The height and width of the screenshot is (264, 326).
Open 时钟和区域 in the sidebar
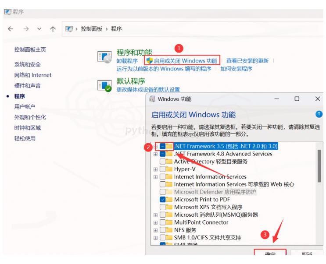click(x=28, y=128)
